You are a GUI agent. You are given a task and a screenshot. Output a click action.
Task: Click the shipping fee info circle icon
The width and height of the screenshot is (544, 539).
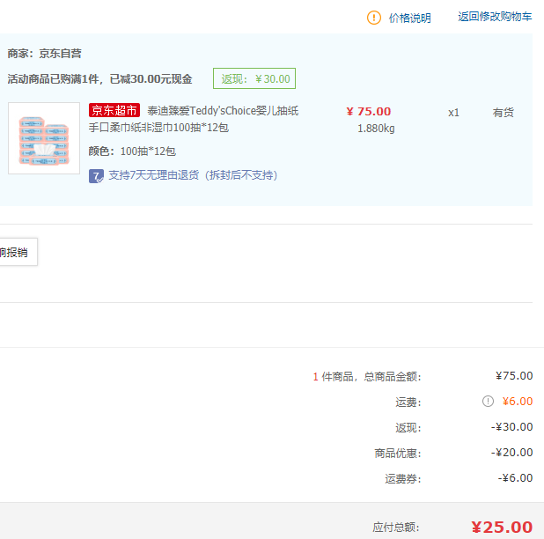point(488,402)
